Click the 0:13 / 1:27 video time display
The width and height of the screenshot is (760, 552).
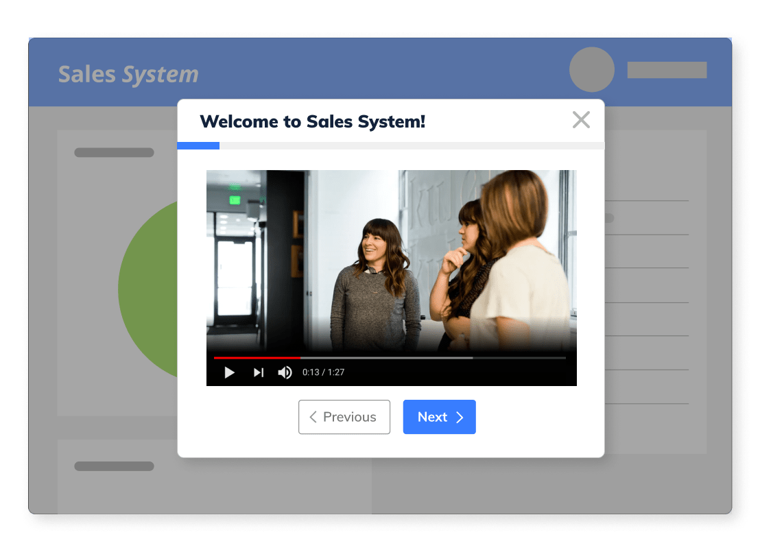pyautogui.click(x=323, y=372)
